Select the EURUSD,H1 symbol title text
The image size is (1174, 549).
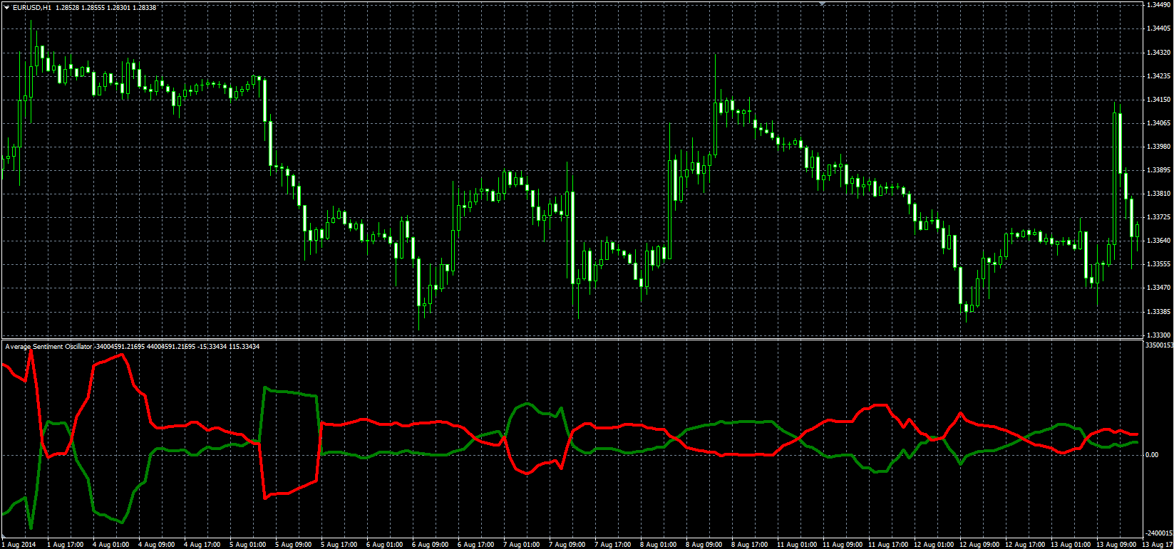tap(32, 7)
